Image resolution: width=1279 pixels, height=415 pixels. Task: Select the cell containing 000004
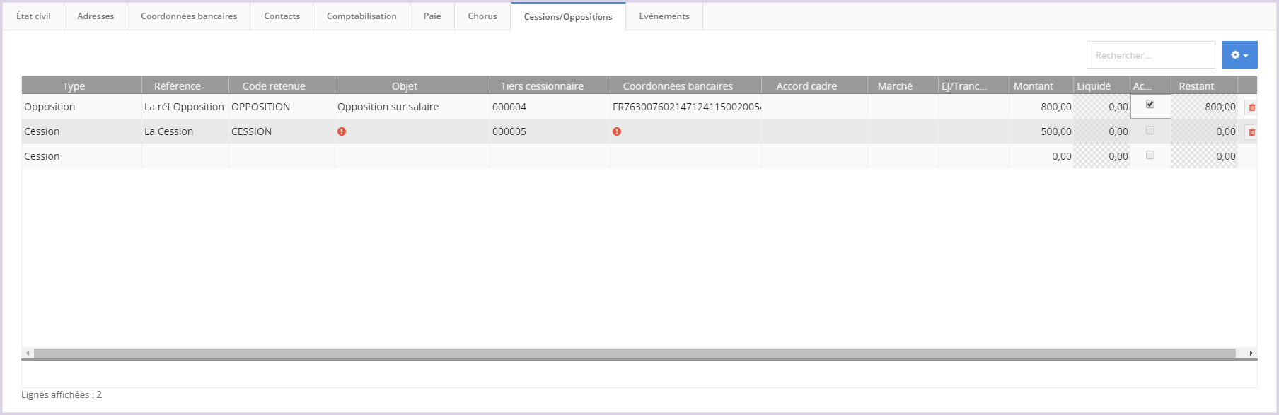point(549,107)
